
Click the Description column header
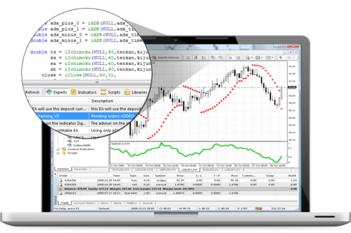[102, 101]
